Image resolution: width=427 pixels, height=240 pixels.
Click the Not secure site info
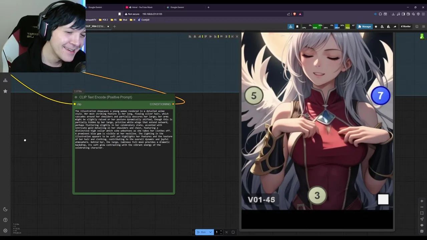(132, 14)
